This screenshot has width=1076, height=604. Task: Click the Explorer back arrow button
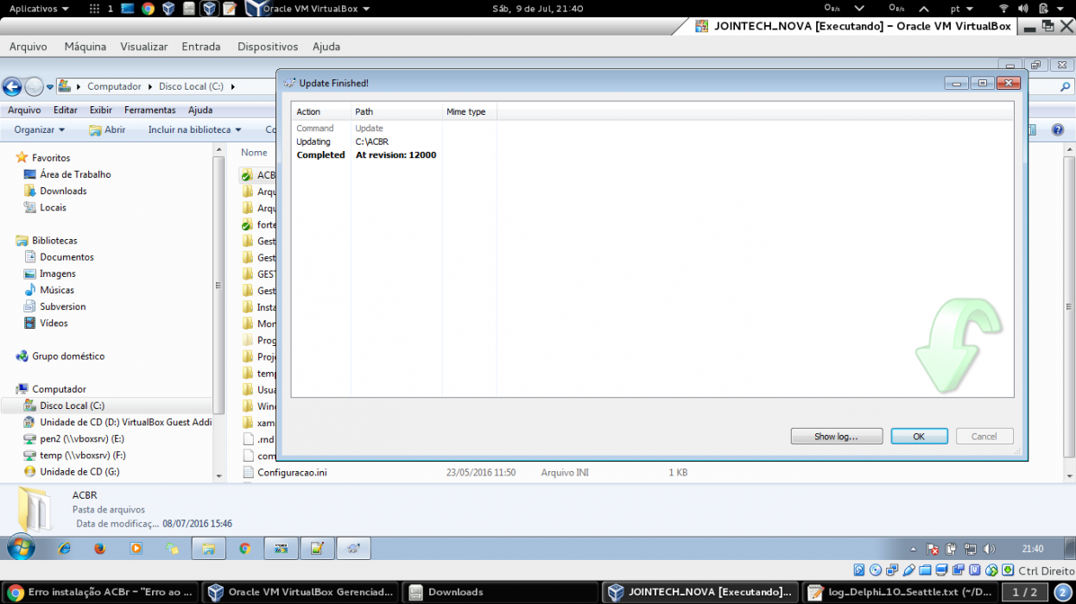pyautogui.click(x=12, y=86)
